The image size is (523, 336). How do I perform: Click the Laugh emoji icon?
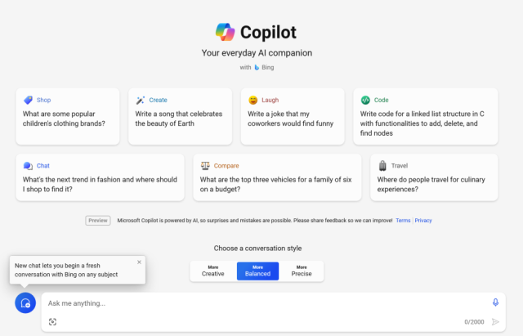pyautogui.click(x=253, y=100)
